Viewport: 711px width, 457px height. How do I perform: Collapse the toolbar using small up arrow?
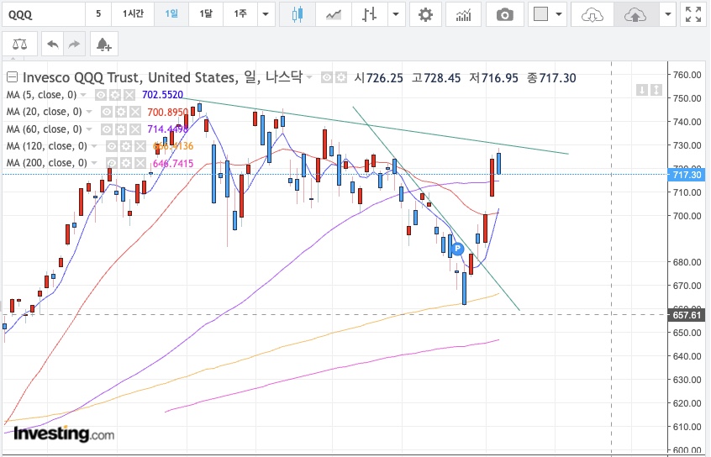[13, 59]
